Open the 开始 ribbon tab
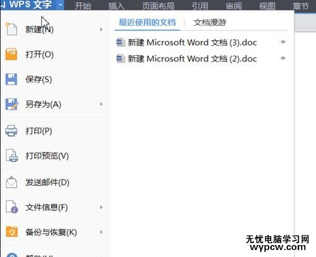Viewport: 316px width, 257px height. 83,6
